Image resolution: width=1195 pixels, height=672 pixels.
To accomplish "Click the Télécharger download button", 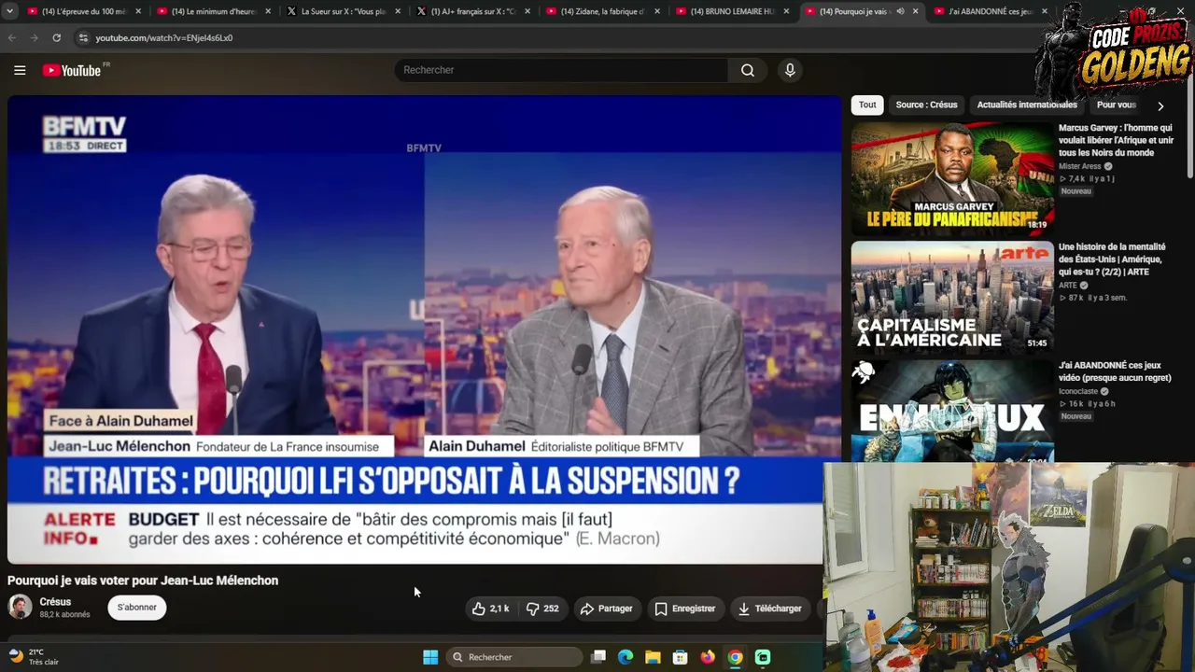I will tap(769, 609).
